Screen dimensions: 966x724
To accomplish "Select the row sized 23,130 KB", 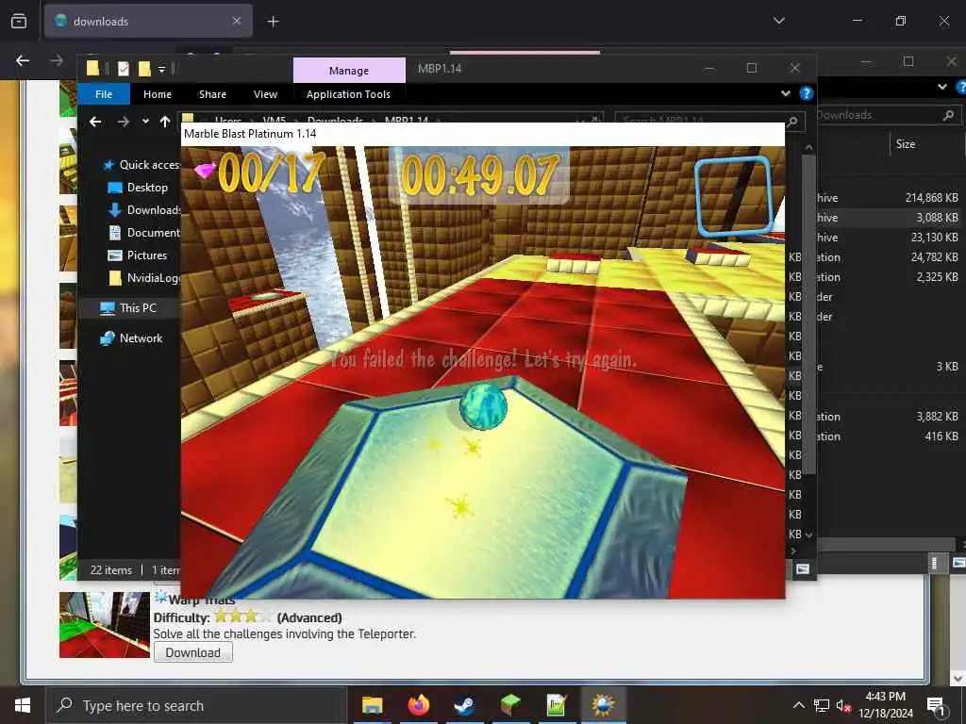I will [887, 237].
